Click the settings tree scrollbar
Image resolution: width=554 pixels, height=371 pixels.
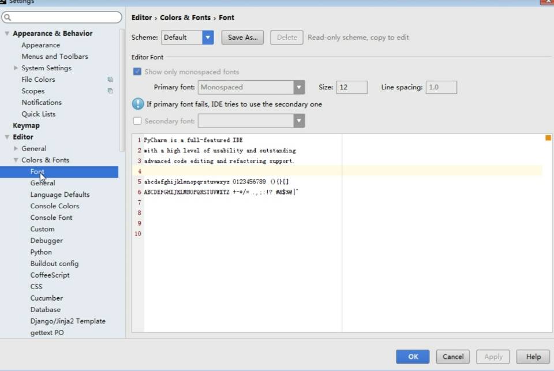122,90
